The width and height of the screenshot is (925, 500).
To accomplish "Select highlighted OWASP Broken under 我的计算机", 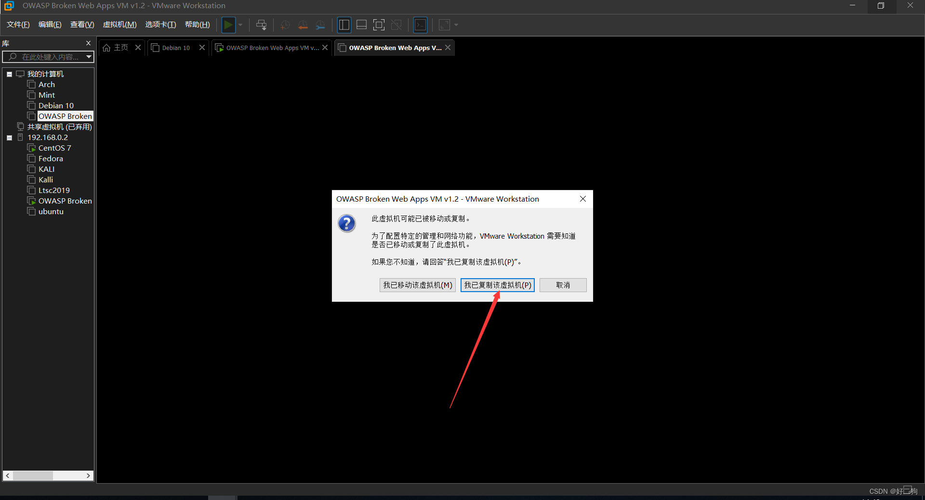I will [x=65, y=116].
